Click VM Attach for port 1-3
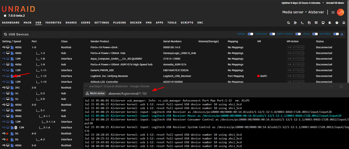The width and height of the screenshot is (349, 149). click(x=295, y=53)
